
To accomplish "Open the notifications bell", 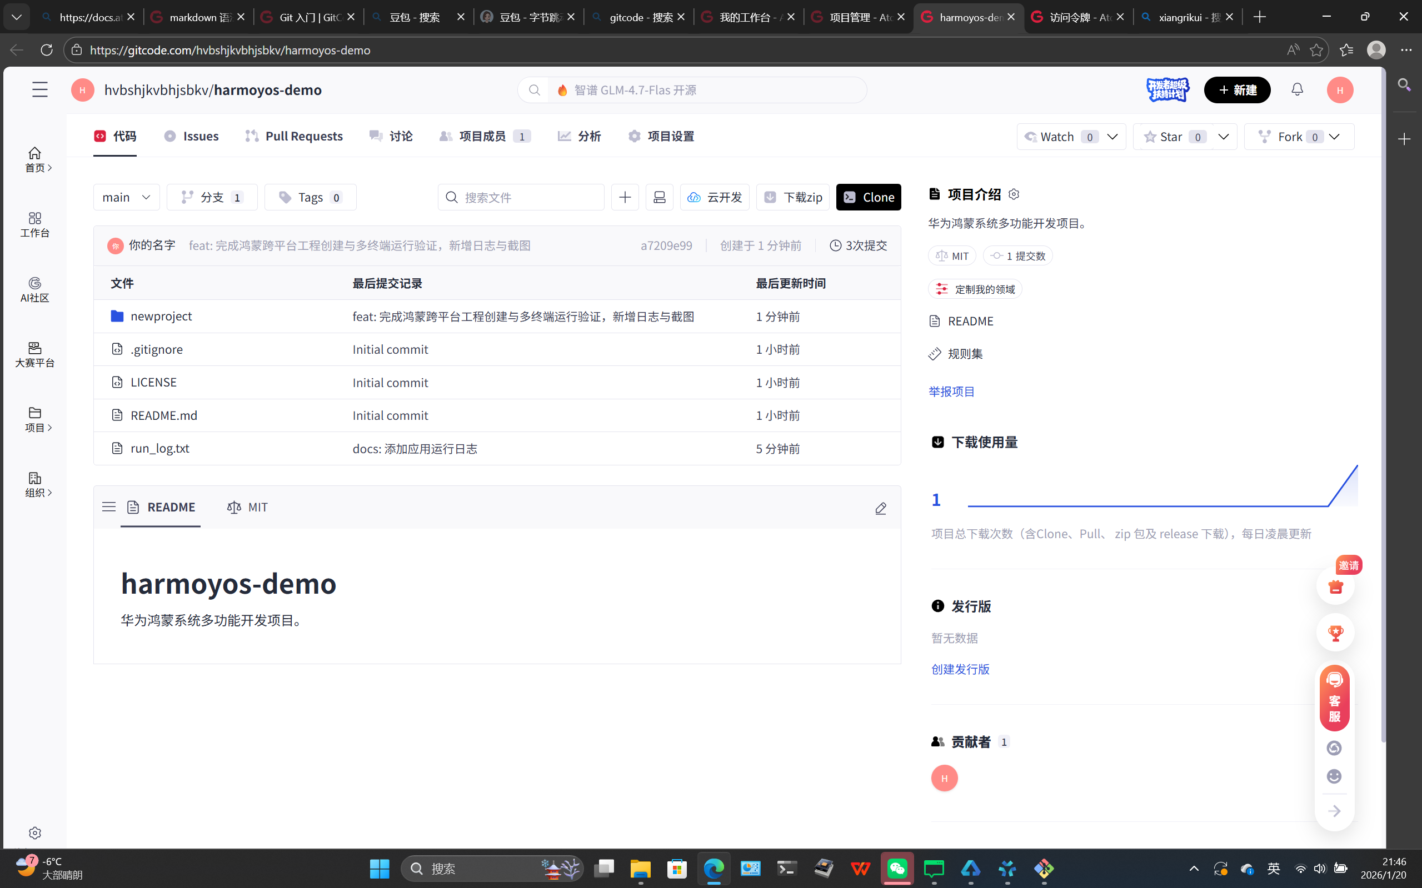I will (1297, 89).
